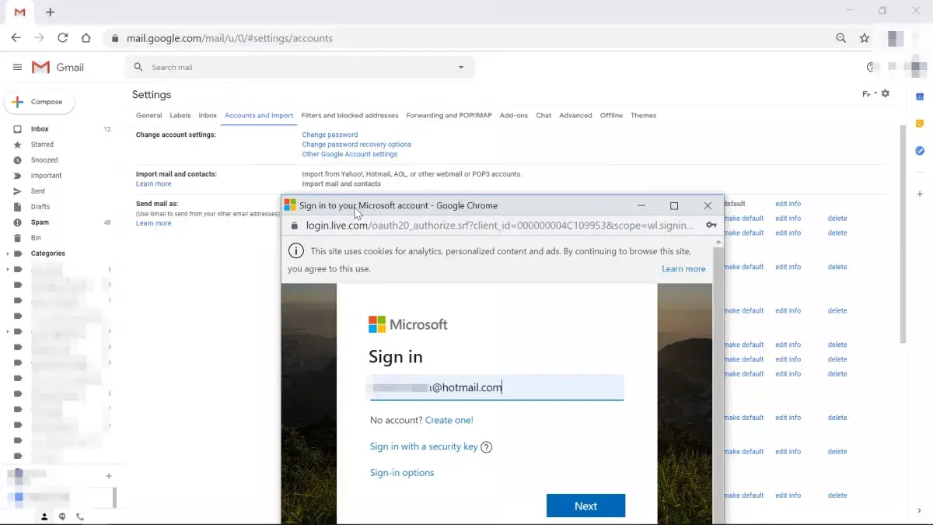Click Sign in with a security key
Image resolution: width=933 pixels, height=525 pixels.
[x=424, y=446]
